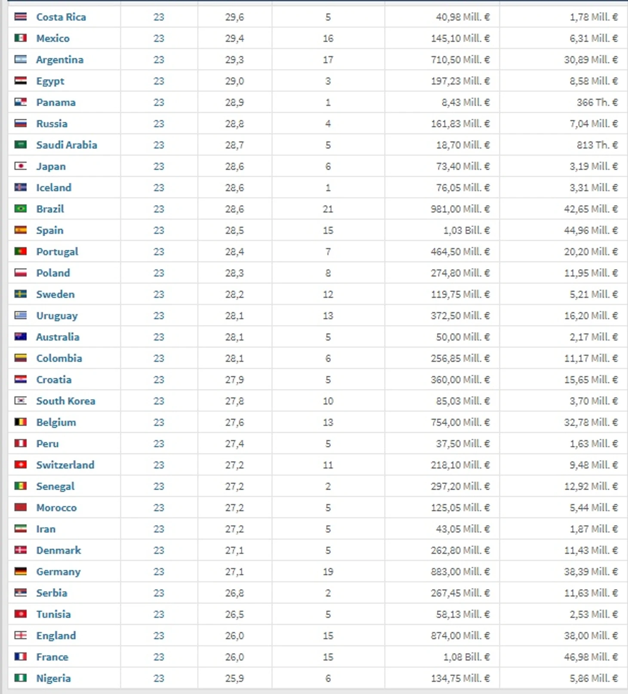Open the Serbia team link
Viewport: 628px width, 694px height.
point(52,593)
